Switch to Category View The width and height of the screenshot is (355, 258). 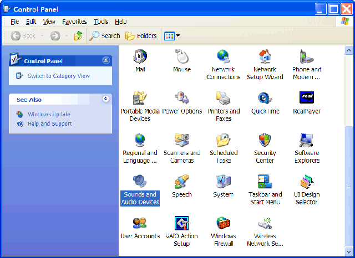[x=59, y=76]
